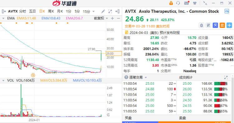Select the pencil drawing tool

pos(103,11)
